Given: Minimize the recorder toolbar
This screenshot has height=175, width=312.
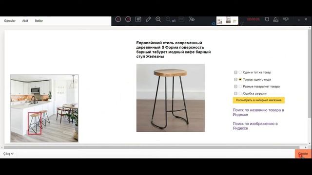Looking at the screenshot, I should [299, 19].
